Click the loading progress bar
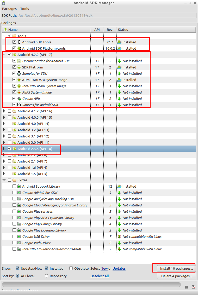Viewport: 198px width, 295px height. pos(91,284)
